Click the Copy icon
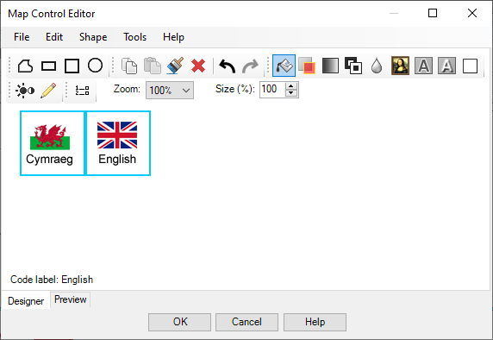 (x=129, y=66)
